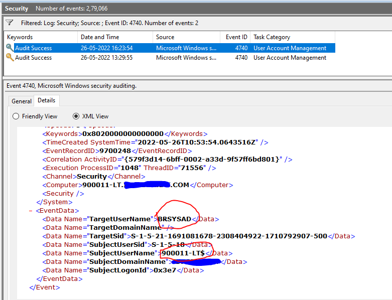Click Task Category of the 13:29:55 row
392x300 pixels.
[x=290, y=58]
